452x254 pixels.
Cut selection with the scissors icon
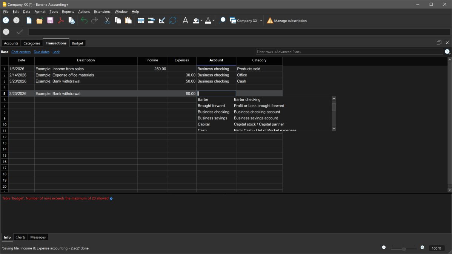pos(107,21)
